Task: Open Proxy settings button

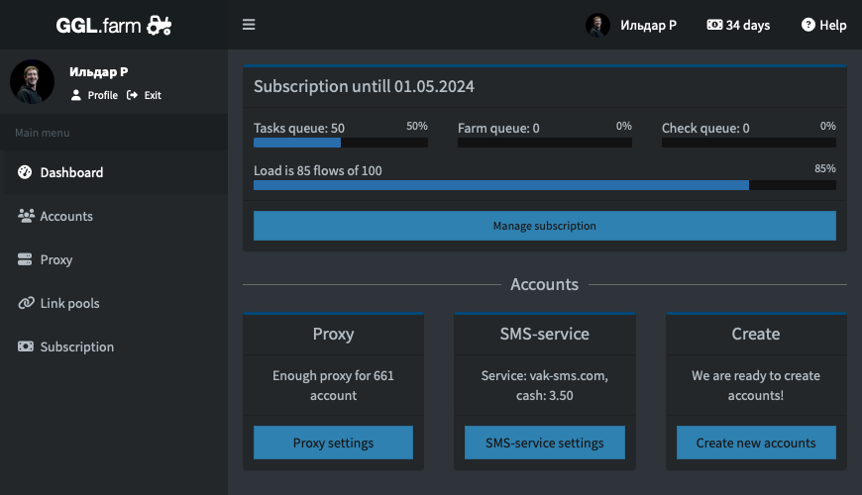Action: [x=333, y=443]
